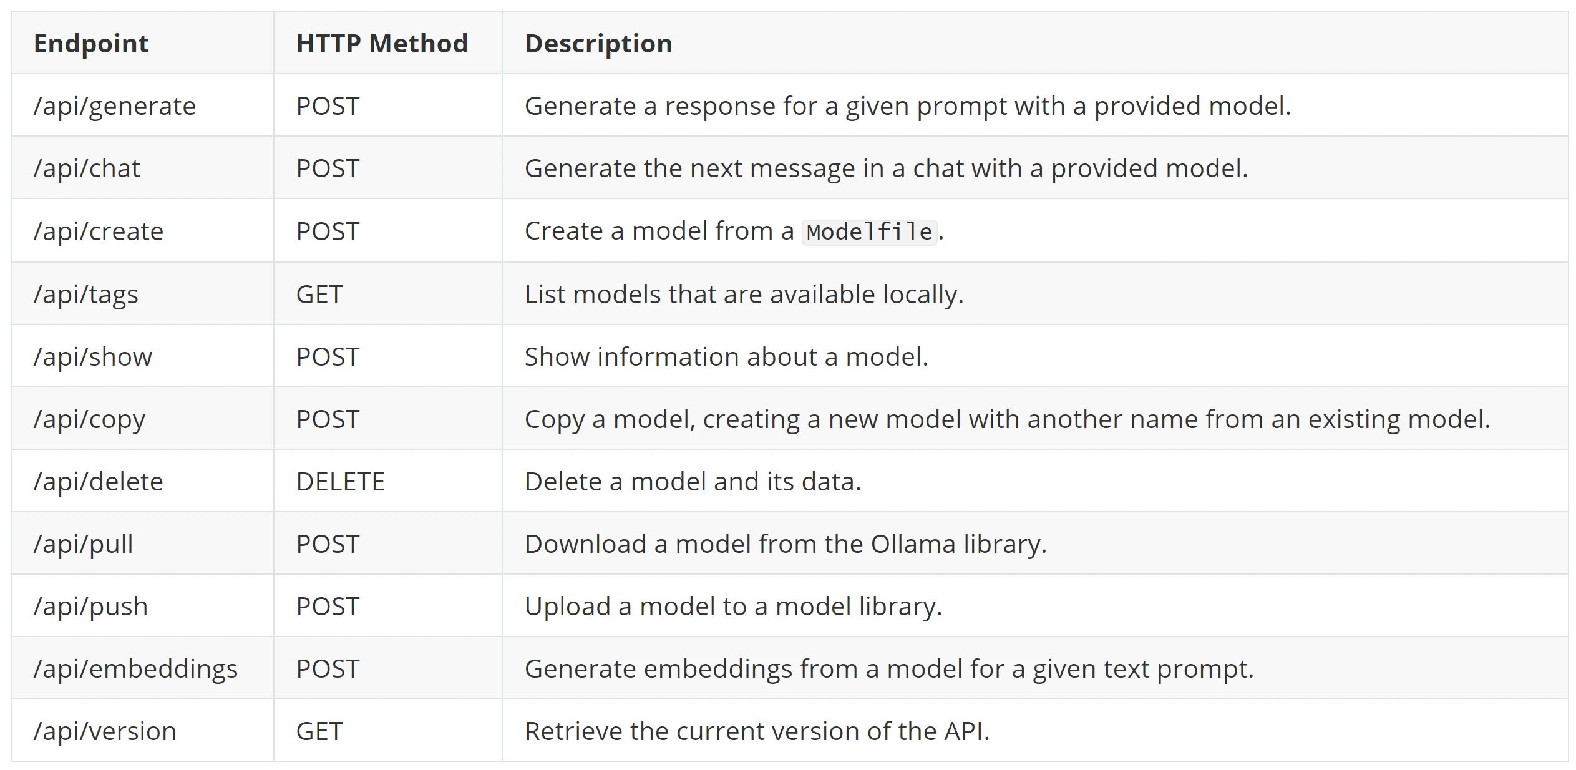
Task: Click the /api/pull endpoint cell
Action: point(84,544)
